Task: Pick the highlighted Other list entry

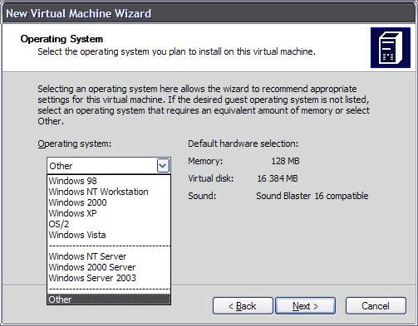Action: pyautogui.click(x=109, y=299)
